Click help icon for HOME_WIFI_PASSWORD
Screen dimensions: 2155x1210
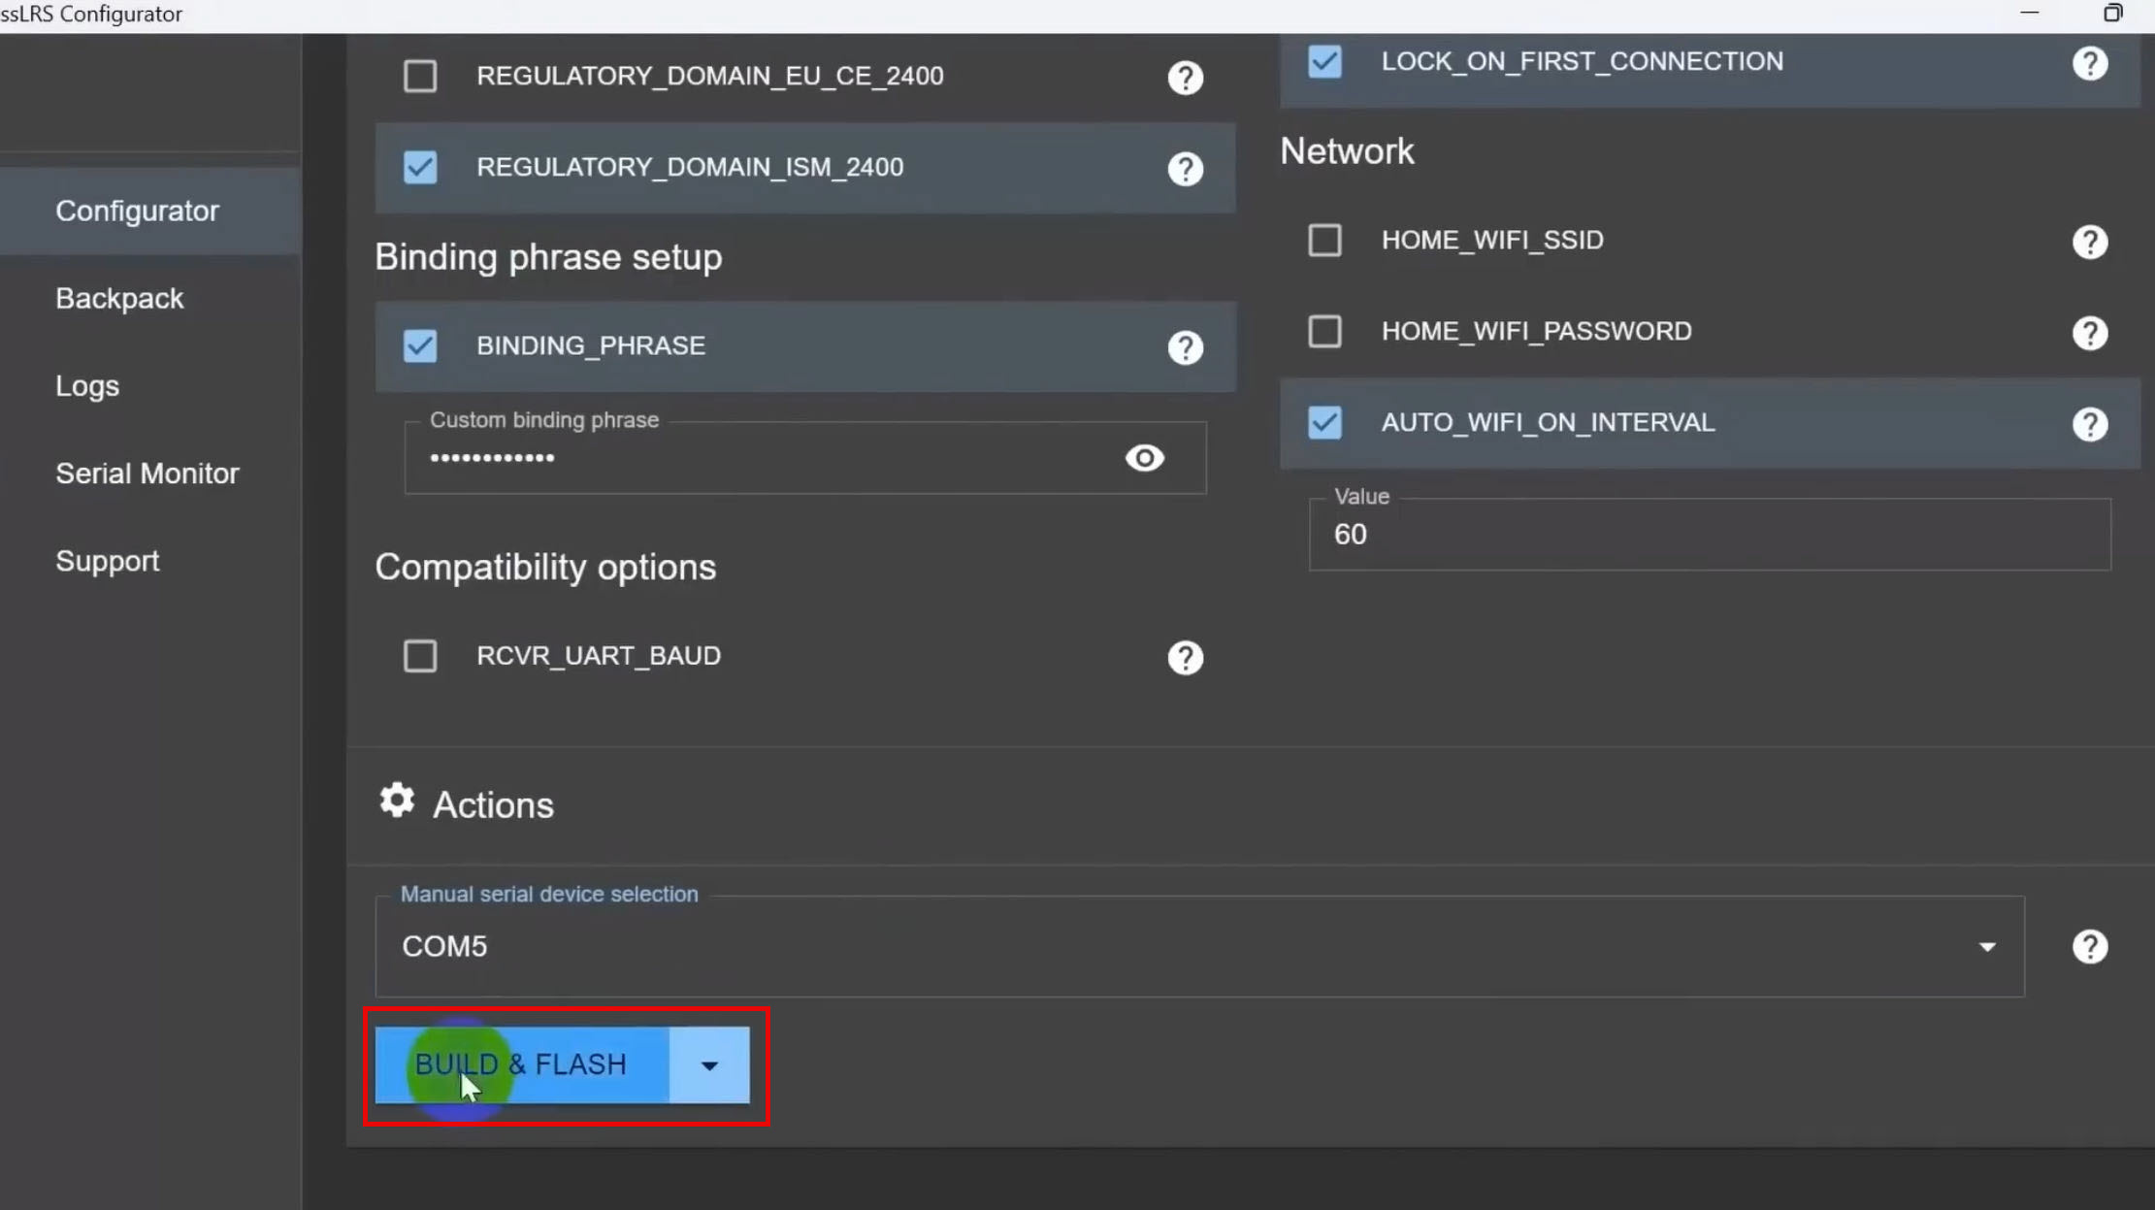pos(2089,333)
